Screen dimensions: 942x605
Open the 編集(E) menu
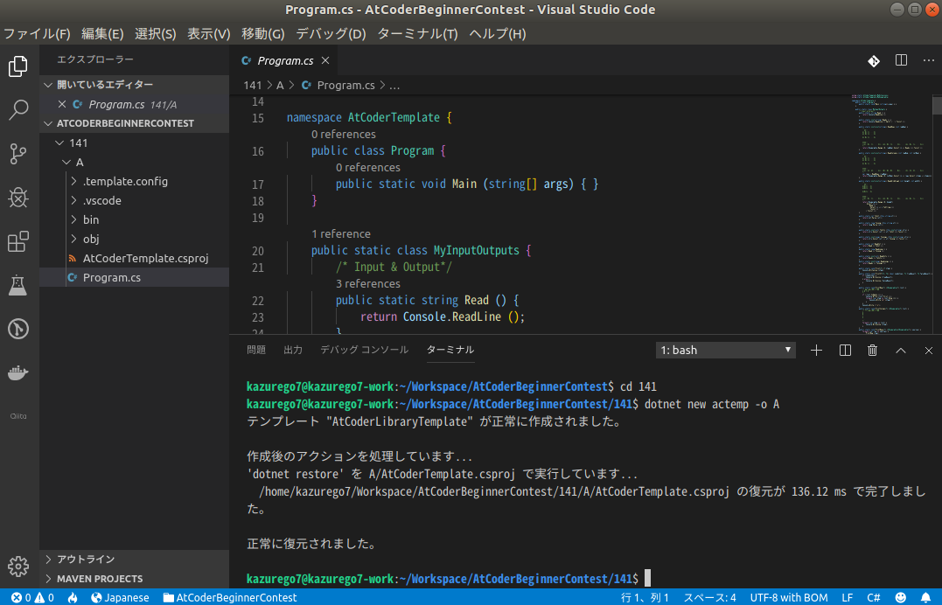[102, 33]
